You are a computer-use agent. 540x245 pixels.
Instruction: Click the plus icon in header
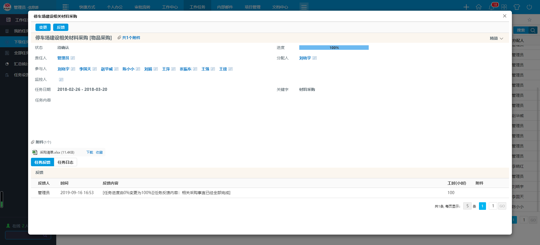point(466,7)
